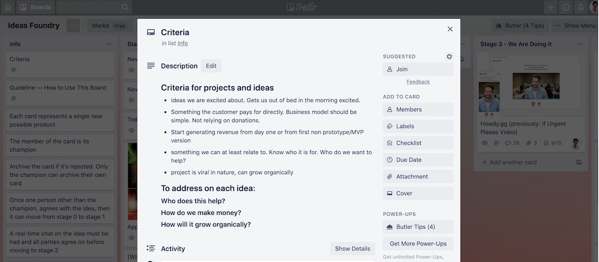Add Labels to the card

point(418,126)
